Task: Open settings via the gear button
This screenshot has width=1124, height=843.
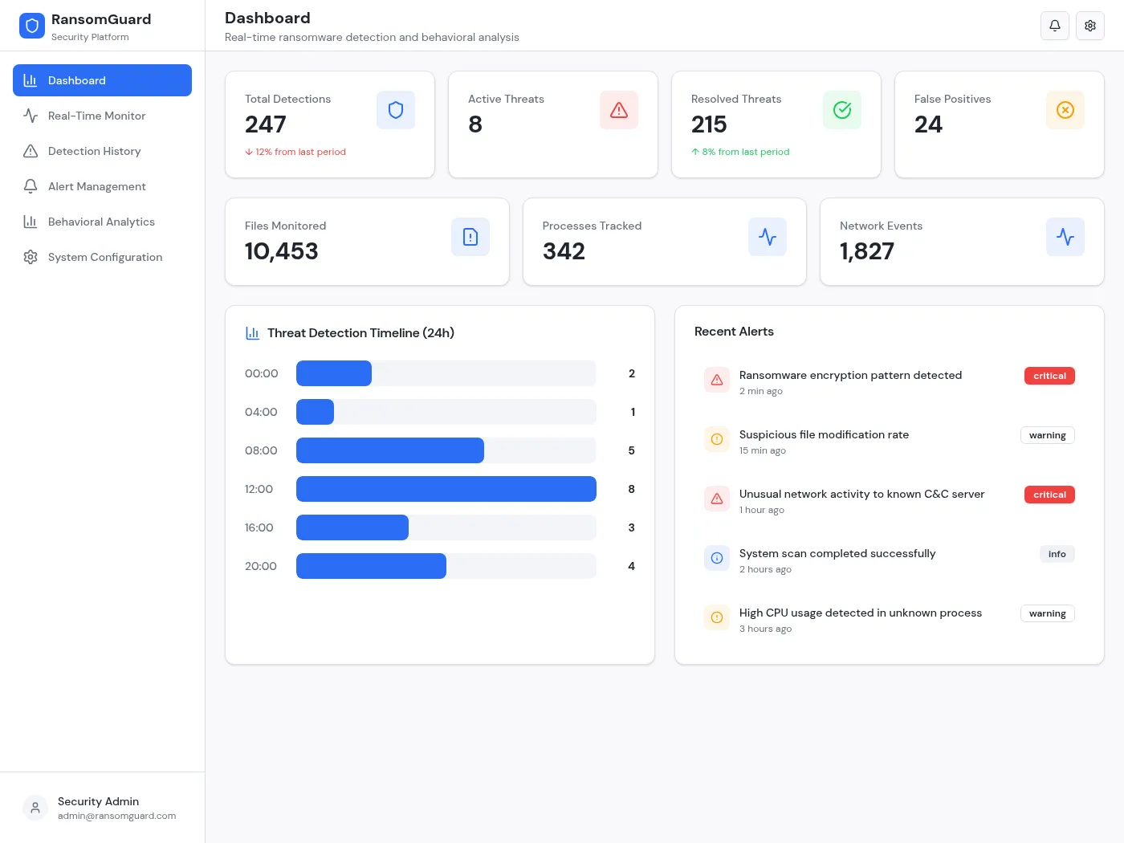Action: pyautogui.click(x=1090, y=26)
